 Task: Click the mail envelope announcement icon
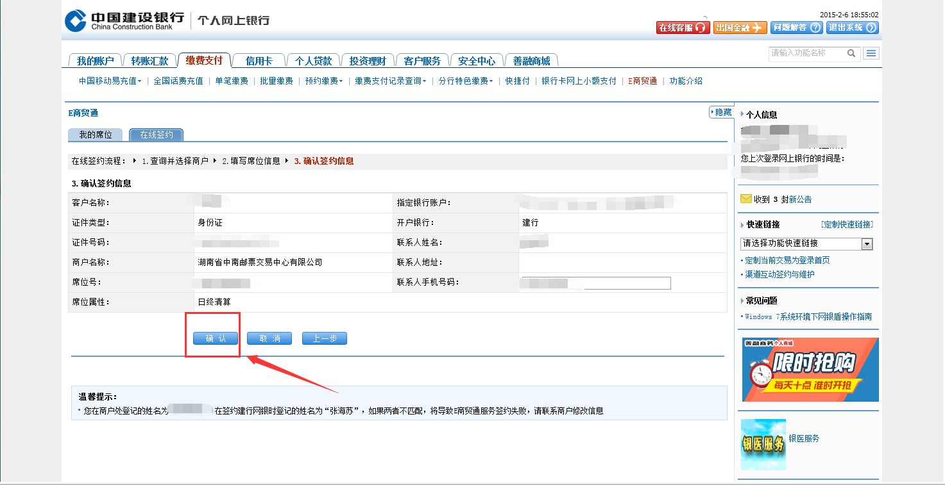point(745,199)
